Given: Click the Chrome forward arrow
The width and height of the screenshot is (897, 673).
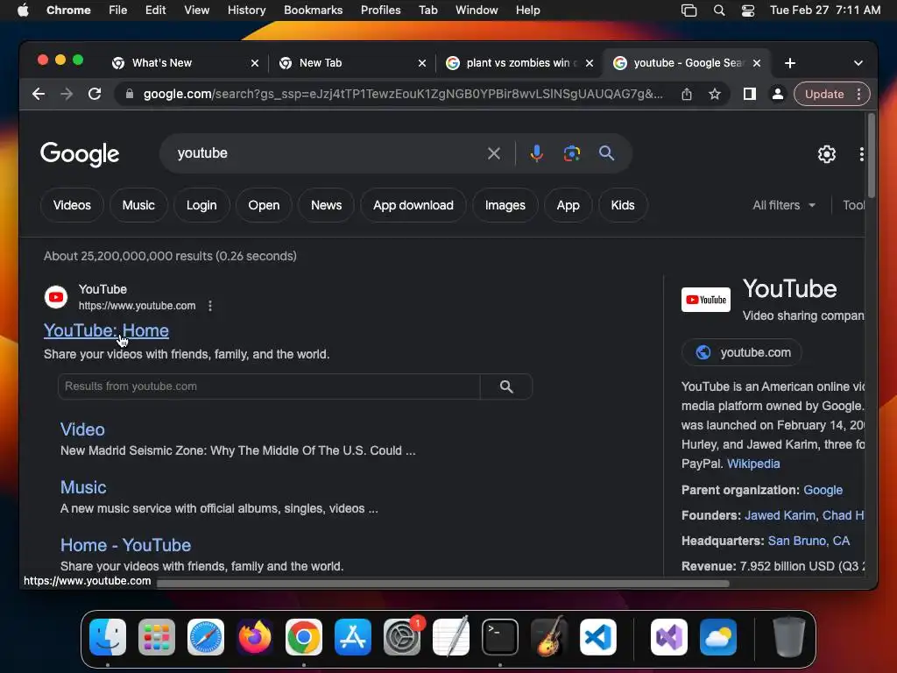Looking at the screenshot, I should click(67, 94).
